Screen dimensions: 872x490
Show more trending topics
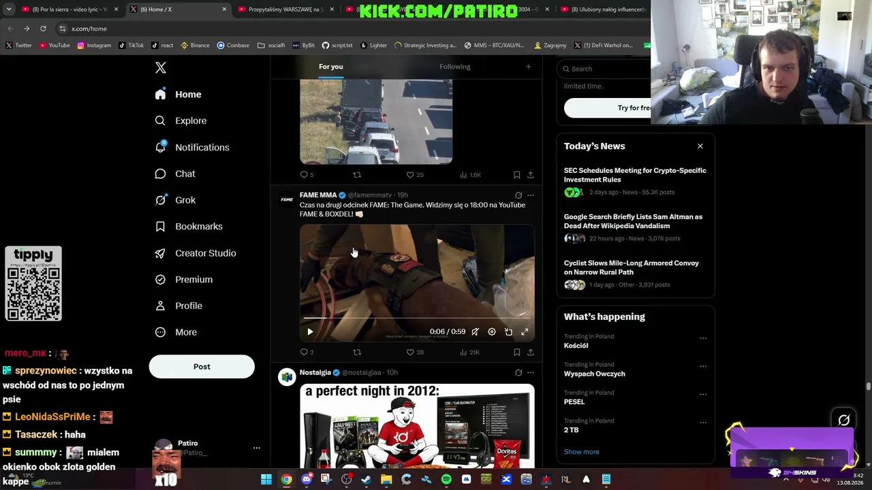click(x=582, y=452)
